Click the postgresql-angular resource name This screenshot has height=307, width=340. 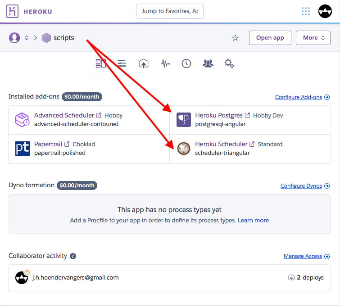pos(220,124)
